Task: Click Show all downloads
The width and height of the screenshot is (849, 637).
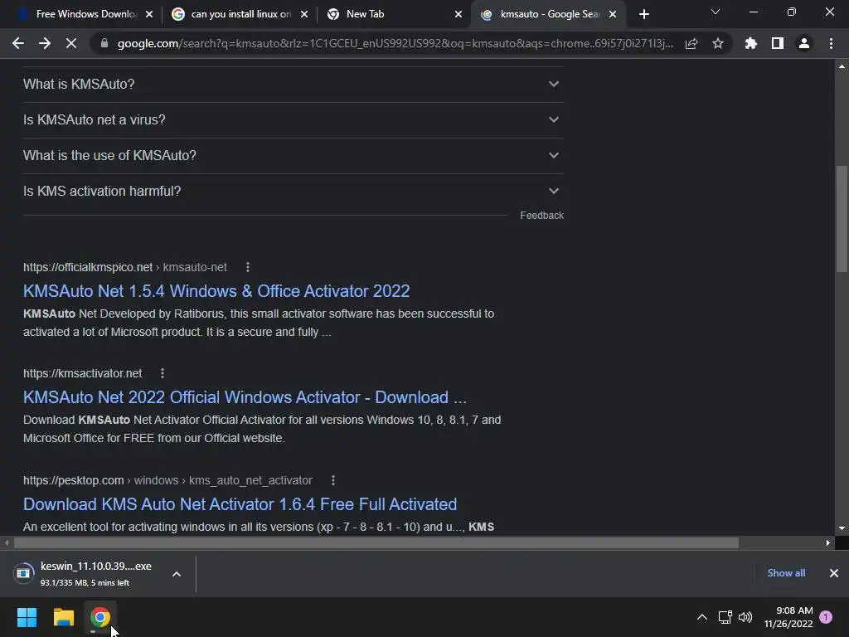Action: tap(786, 573)
